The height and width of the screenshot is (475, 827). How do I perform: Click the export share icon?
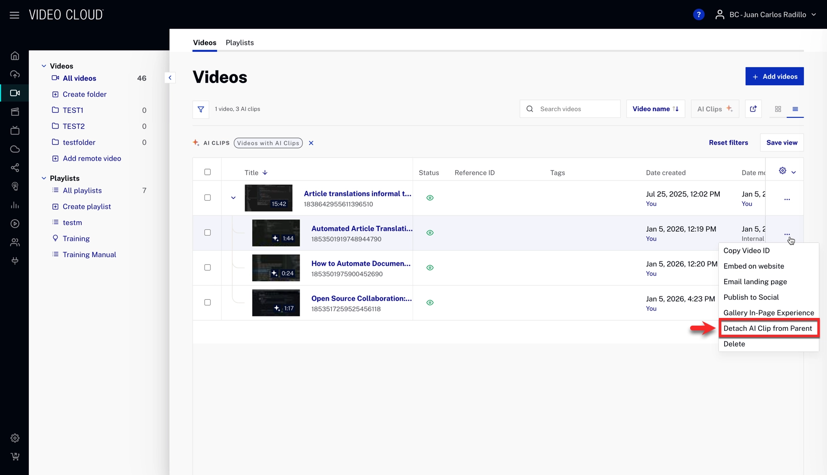tap(753, 109)
